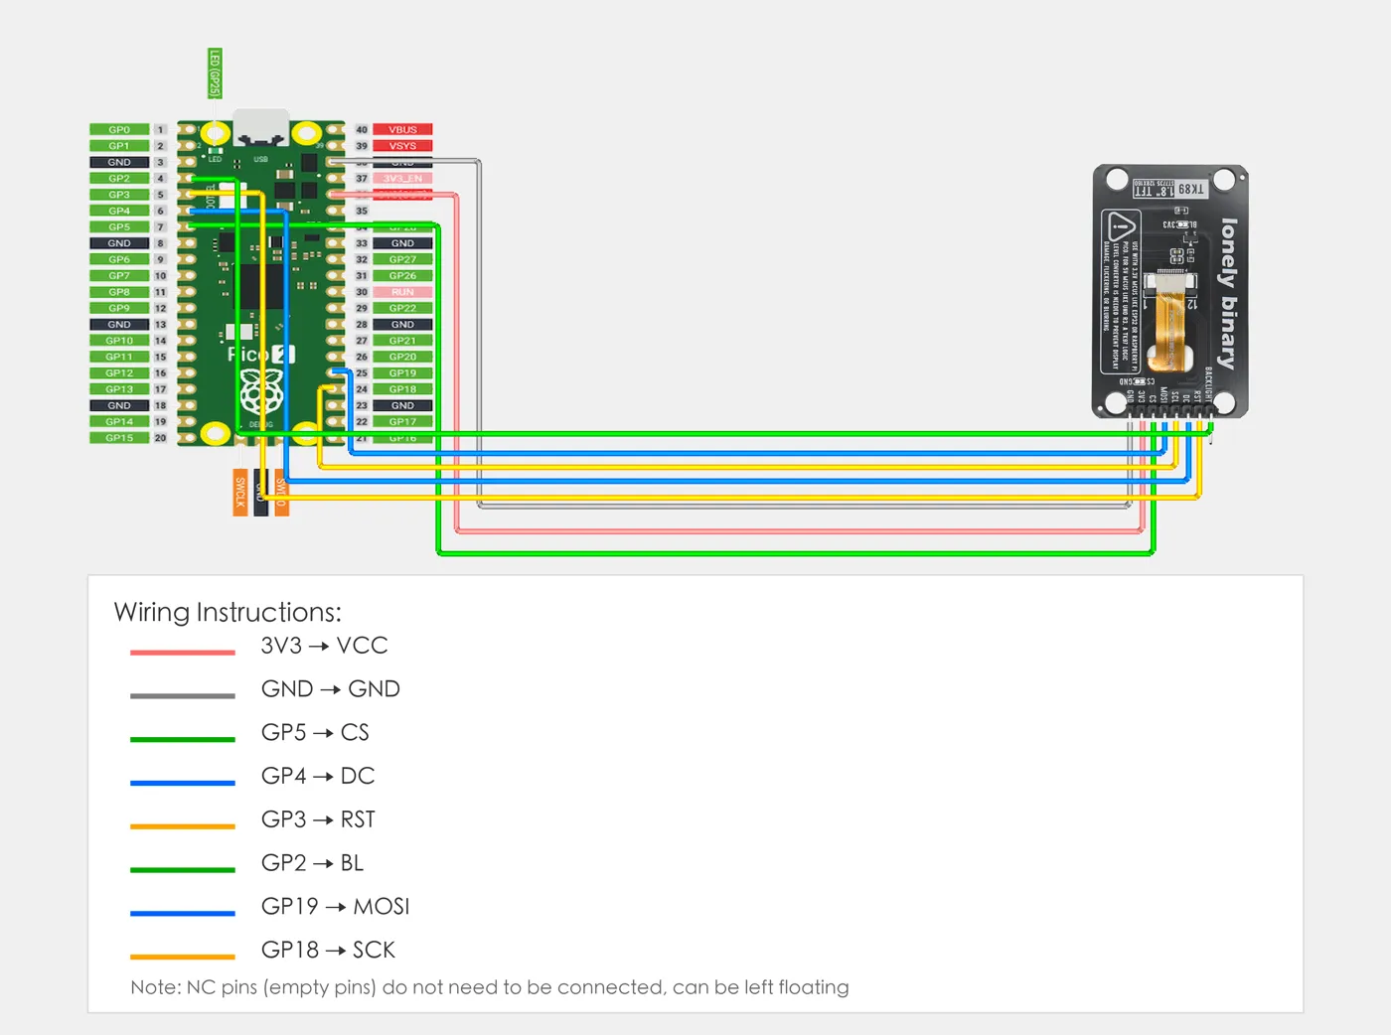Viewport: 1391px width, 1035px height.
Task: Click the 'GP4 → DC' text
Action: (318, 776)
